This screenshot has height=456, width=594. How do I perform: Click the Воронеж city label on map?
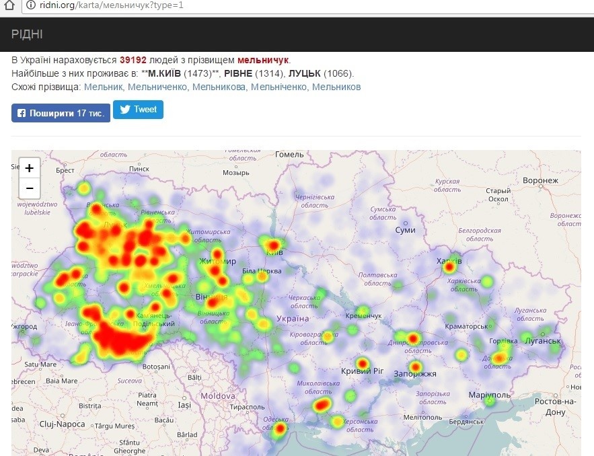point(540,180)
